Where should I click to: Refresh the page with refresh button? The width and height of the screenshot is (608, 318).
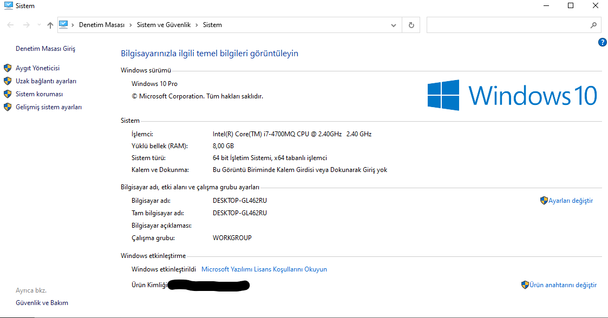[x=411, y=25]
